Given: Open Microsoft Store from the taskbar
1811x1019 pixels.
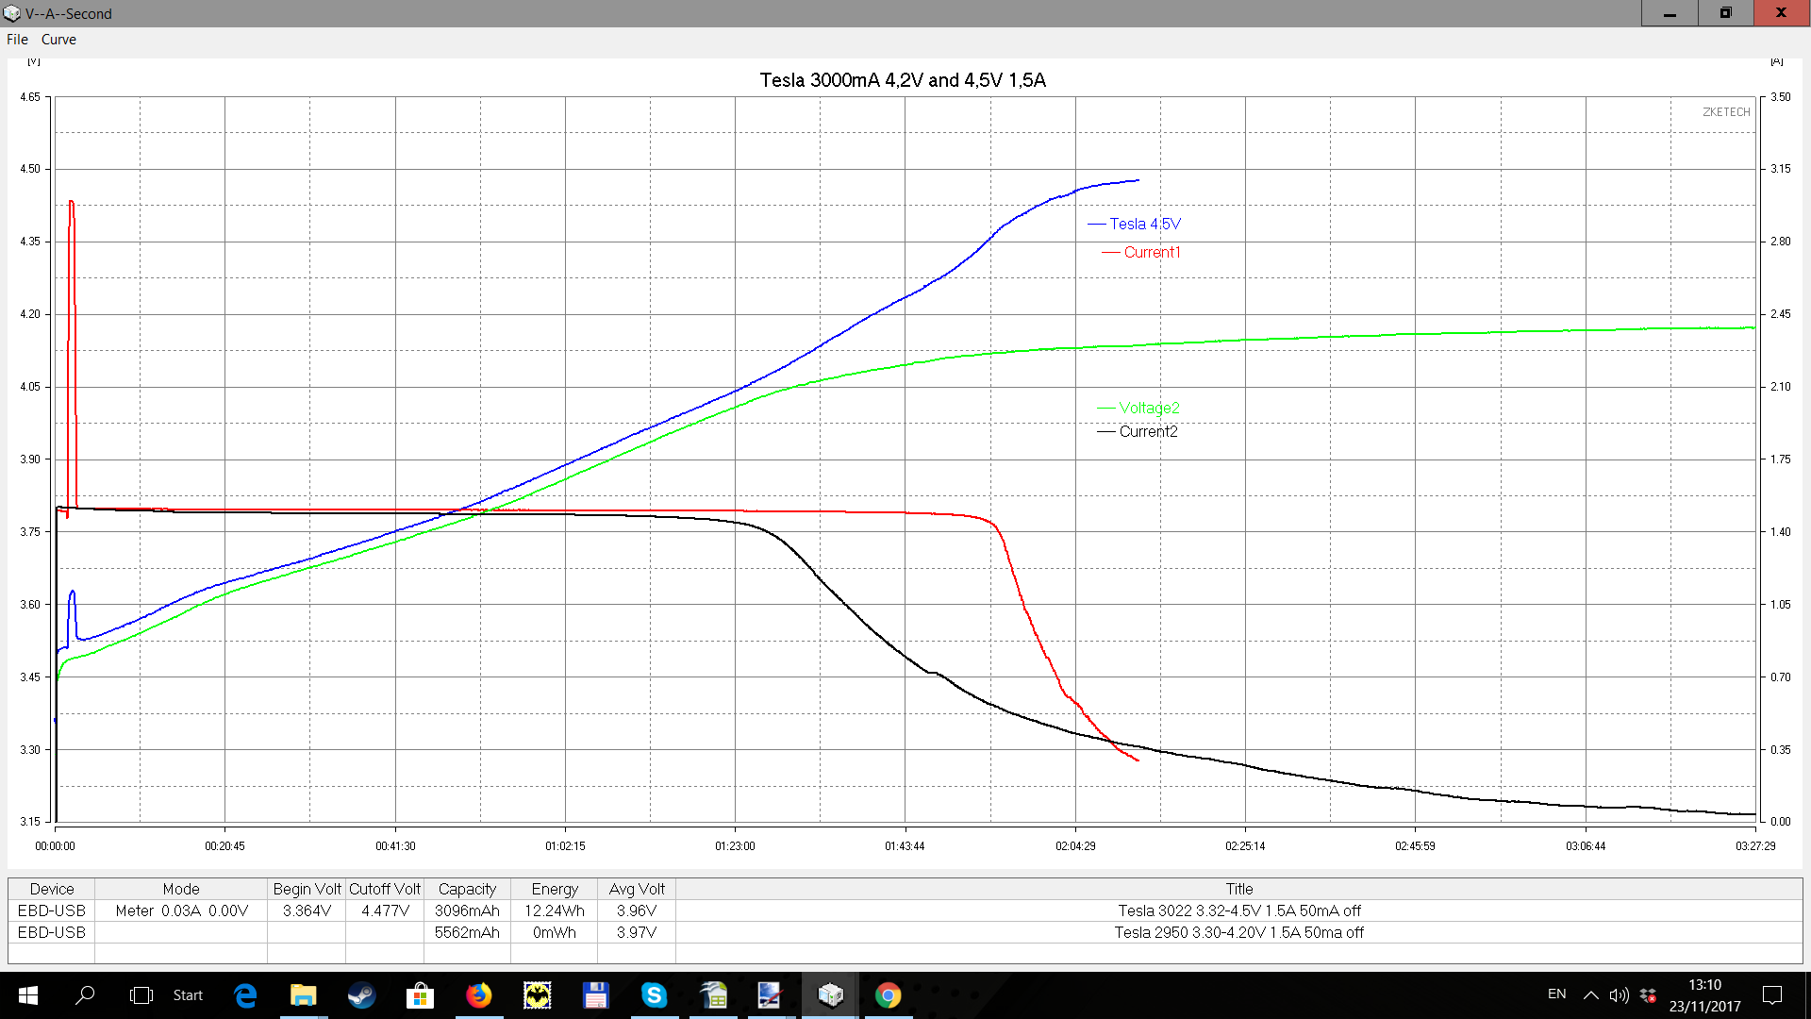Looking at the screenshot, I should 420,995.
